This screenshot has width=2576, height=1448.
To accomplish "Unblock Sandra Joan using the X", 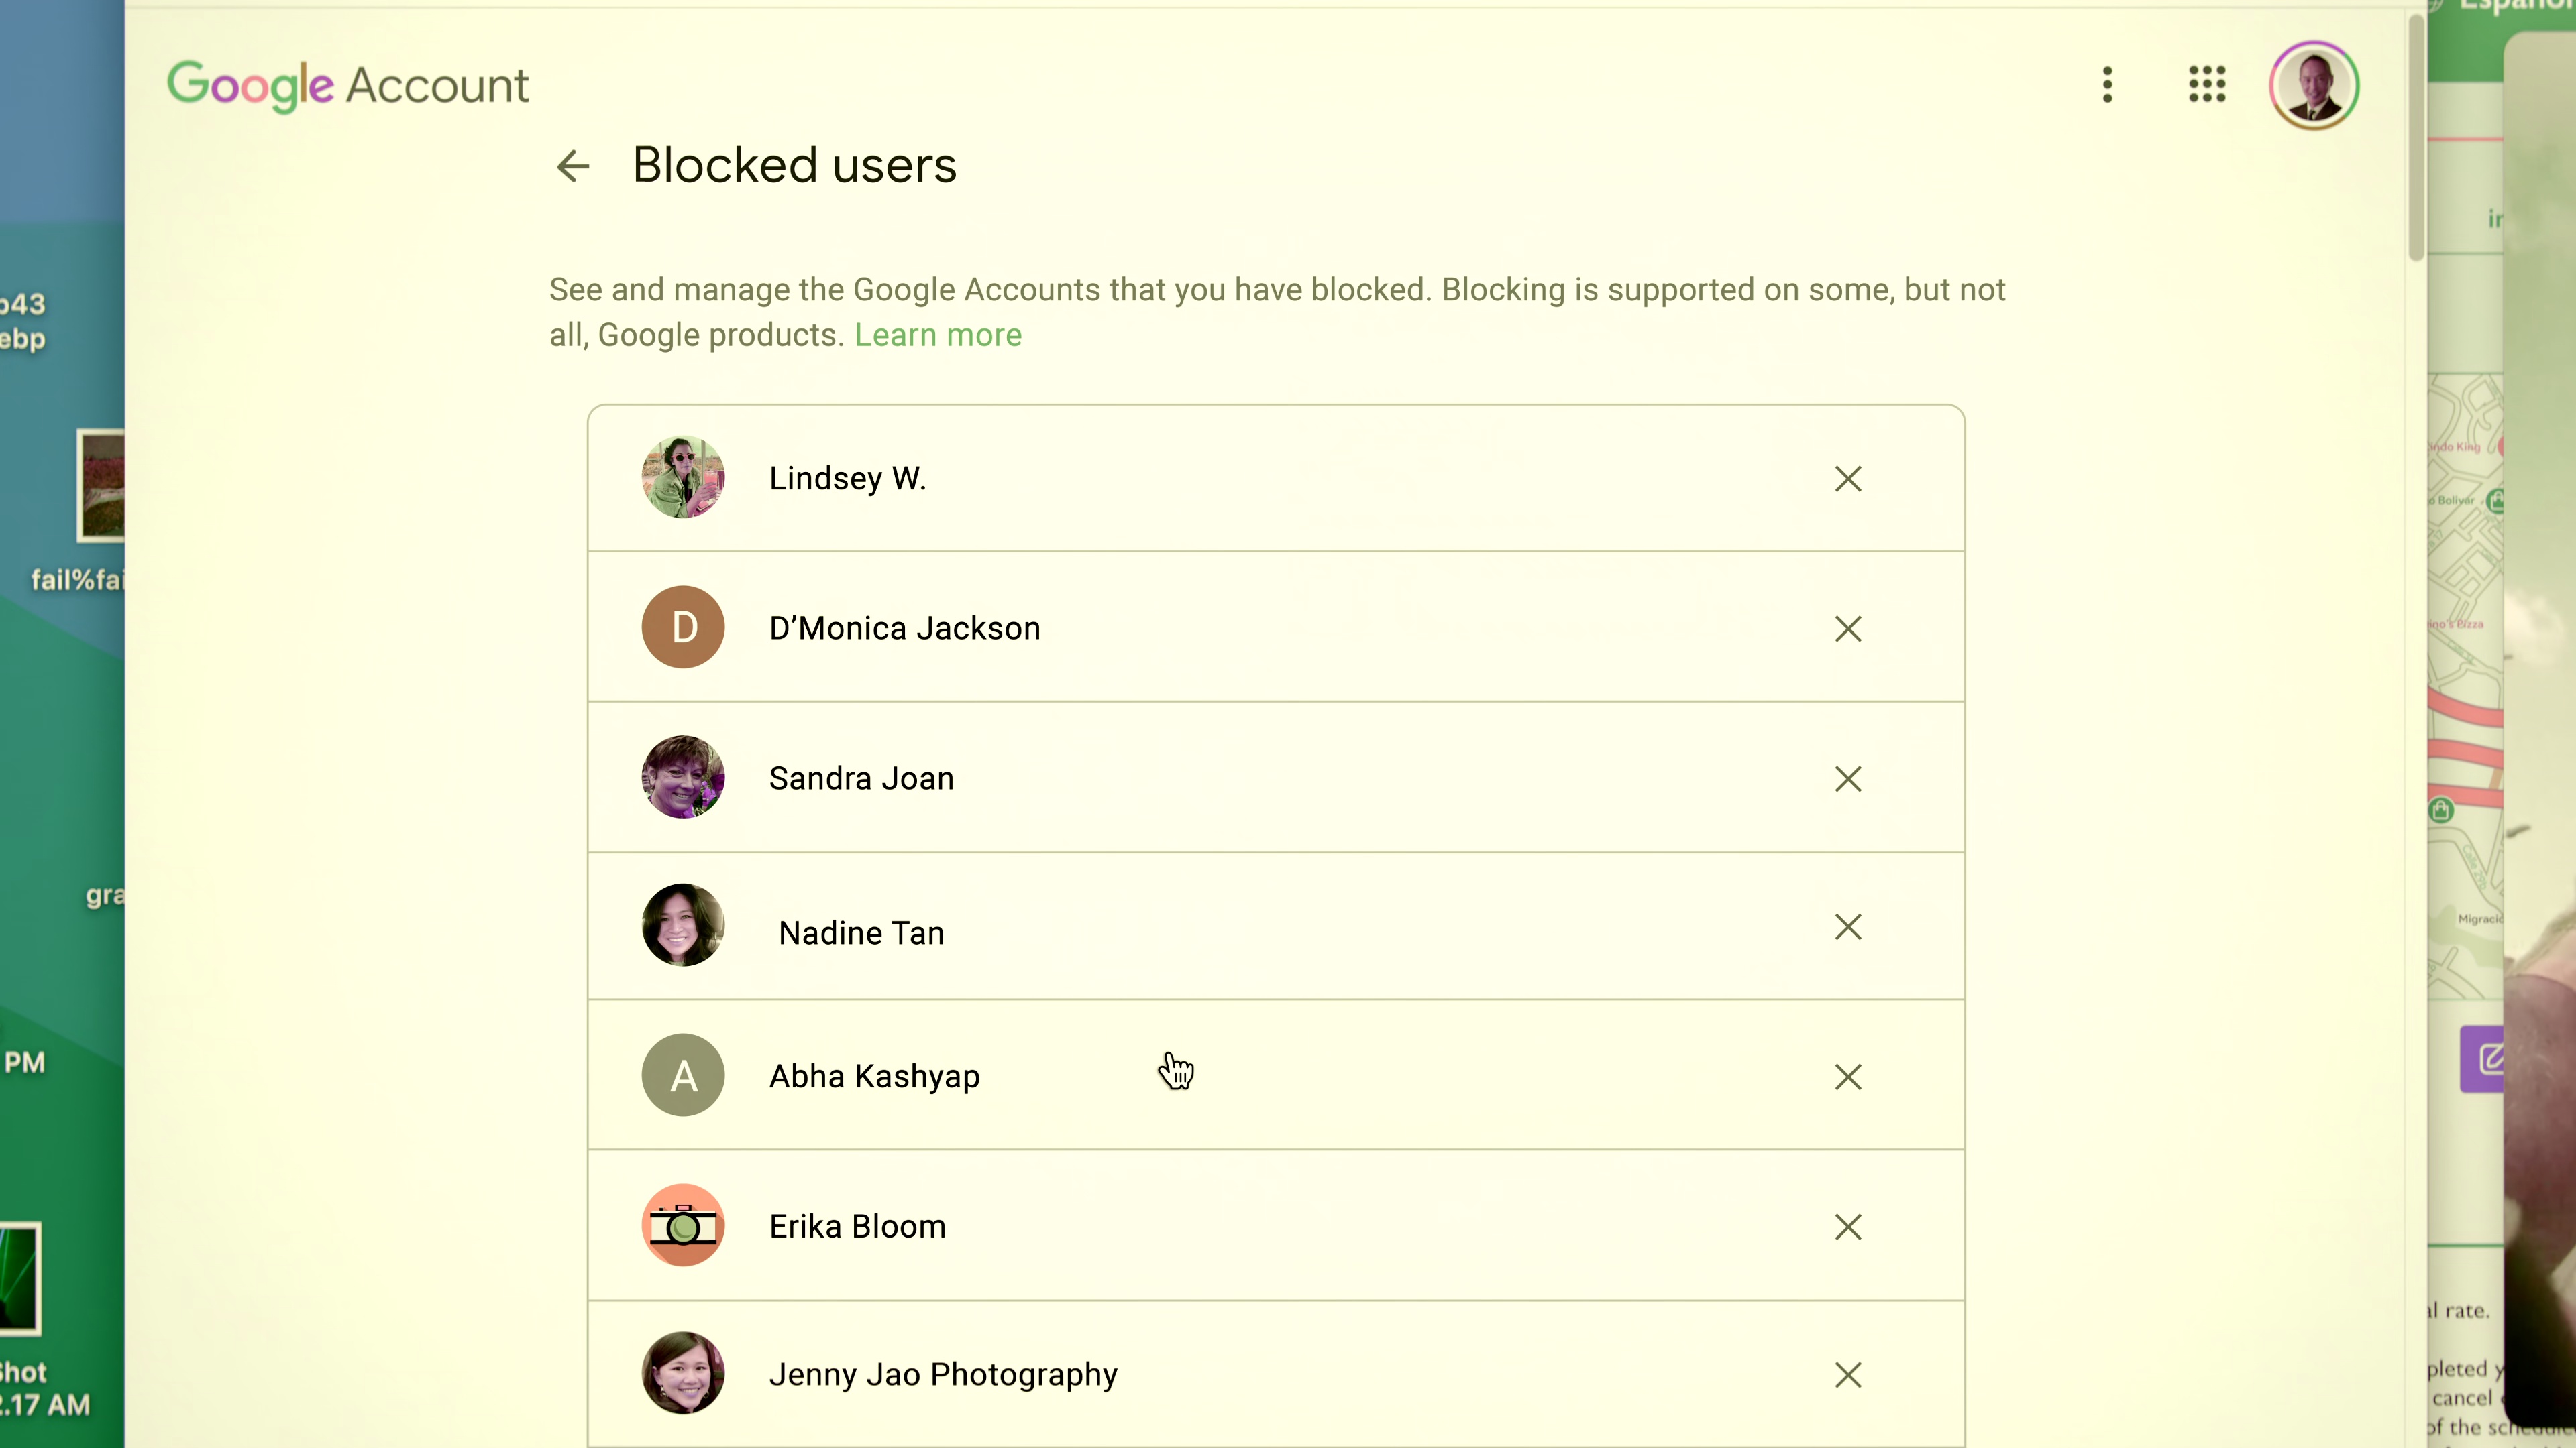I will point(1847,778).
